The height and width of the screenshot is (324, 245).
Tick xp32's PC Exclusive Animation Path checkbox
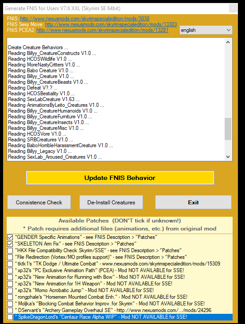[10, 270]
